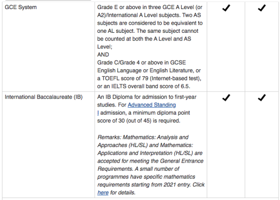Click first checkmark in GCE System row
280x200 pixels.
pos(226,8)
